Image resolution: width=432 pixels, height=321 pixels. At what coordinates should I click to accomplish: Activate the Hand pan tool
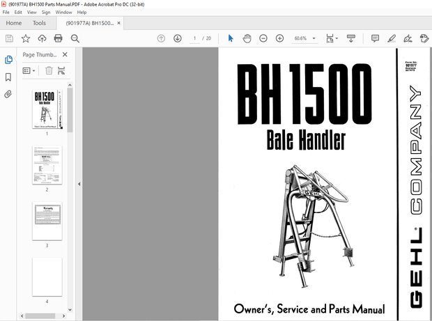coord(247,38)
